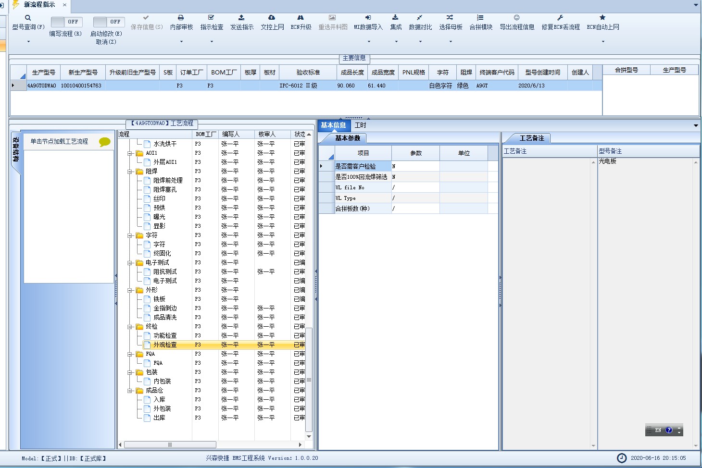Viewport: 702px width, 468px height.
Task: Click the 合拼模块 list icon
Action: [480, 18]
